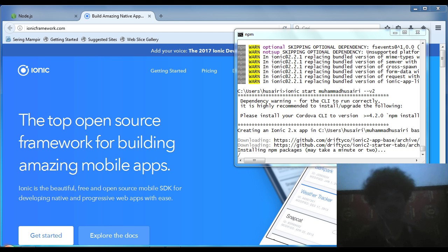The width and height of the screenshot is (448, 252).
Task: Open Pricing in Ionic navigation
Action: point(209,71)
